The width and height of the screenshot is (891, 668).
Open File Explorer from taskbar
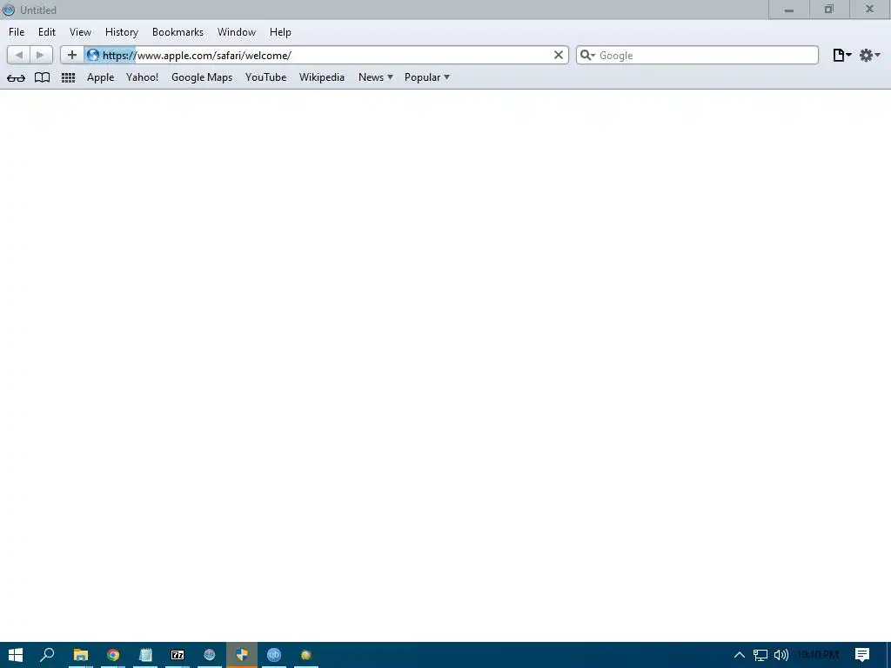point(81,655)
